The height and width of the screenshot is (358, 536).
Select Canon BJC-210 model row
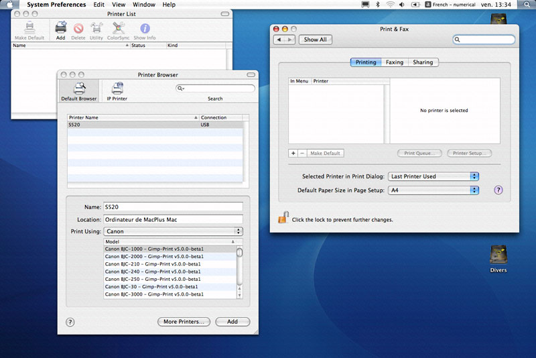pos(170,264)
